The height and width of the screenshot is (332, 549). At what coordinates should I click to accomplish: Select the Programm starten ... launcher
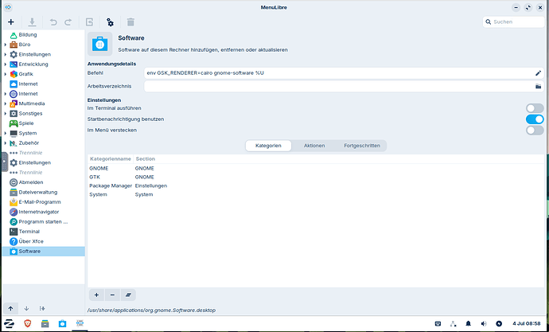pyautogui.click(x=44, y=221)
